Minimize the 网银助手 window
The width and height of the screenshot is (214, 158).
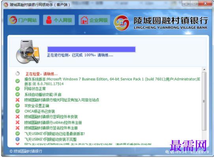click(186, 4)
